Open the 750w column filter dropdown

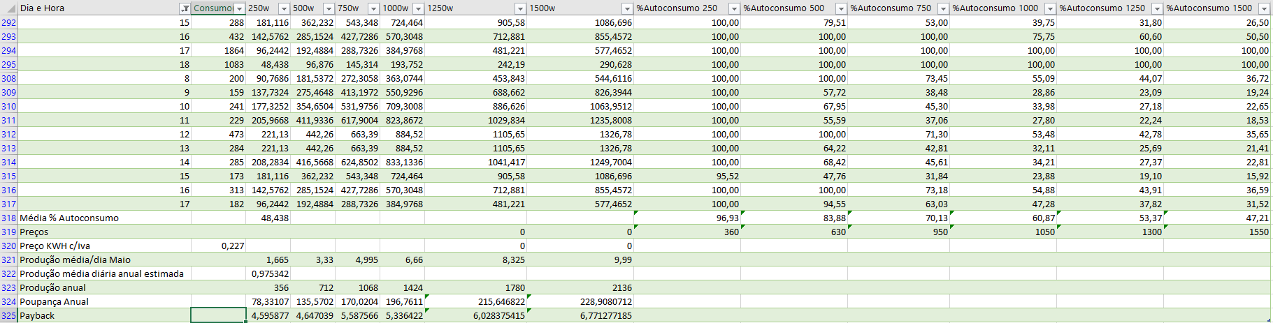(373, 8)
